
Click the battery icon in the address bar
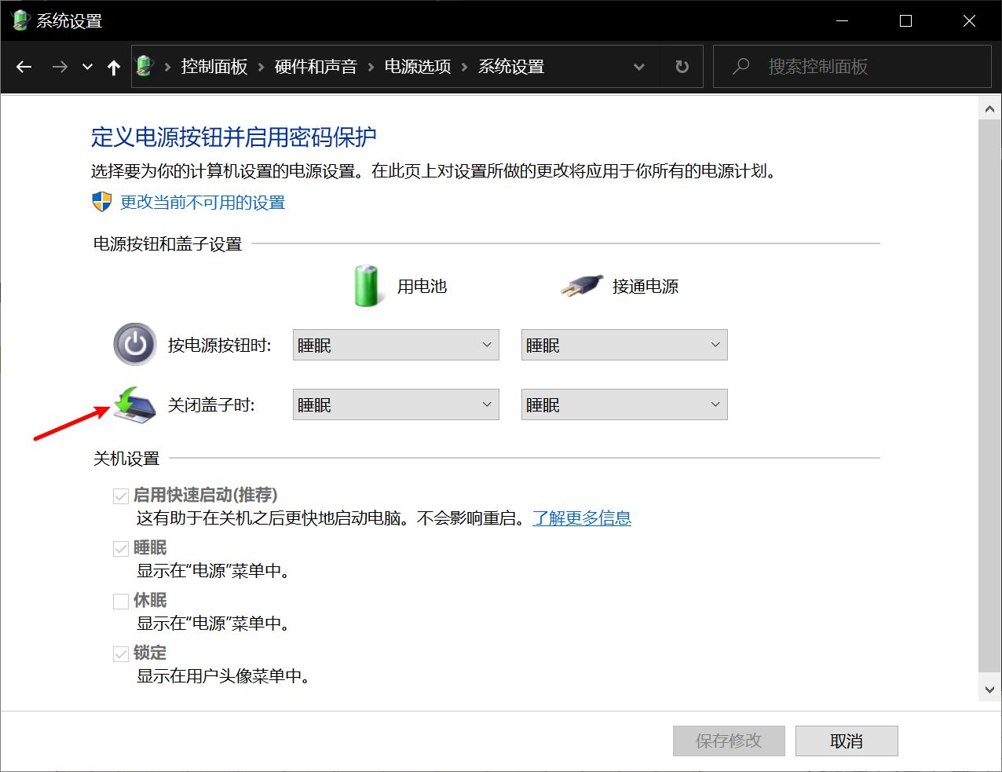[x=144, y=66]
